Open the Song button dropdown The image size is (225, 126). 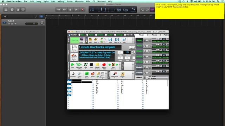(x=74, y=48)
